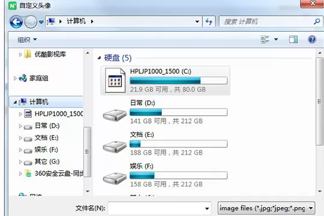324x216 pixels.
Task: Open the view options dropdown arrow
Action: click(x=276, y=39)
